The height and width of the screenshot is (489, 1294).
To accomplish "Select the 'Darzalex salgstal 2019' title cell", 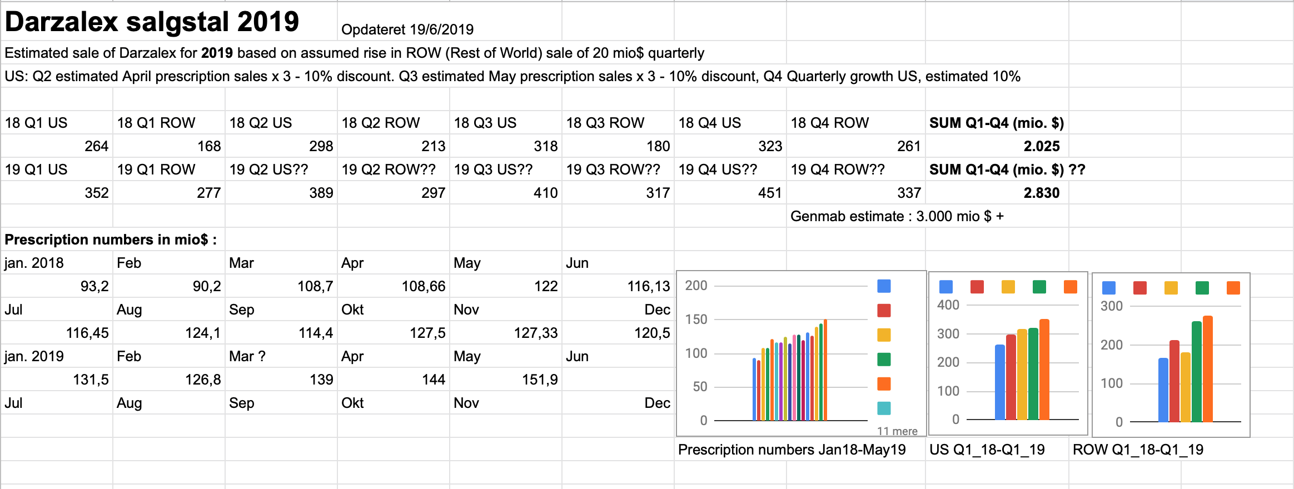I will pos(169,21).
